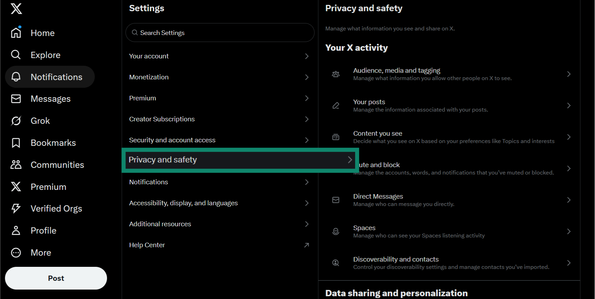595x299 pixels.
Task: Select Content you see settings
Action: pyautogui.click(x=451, y=137)
